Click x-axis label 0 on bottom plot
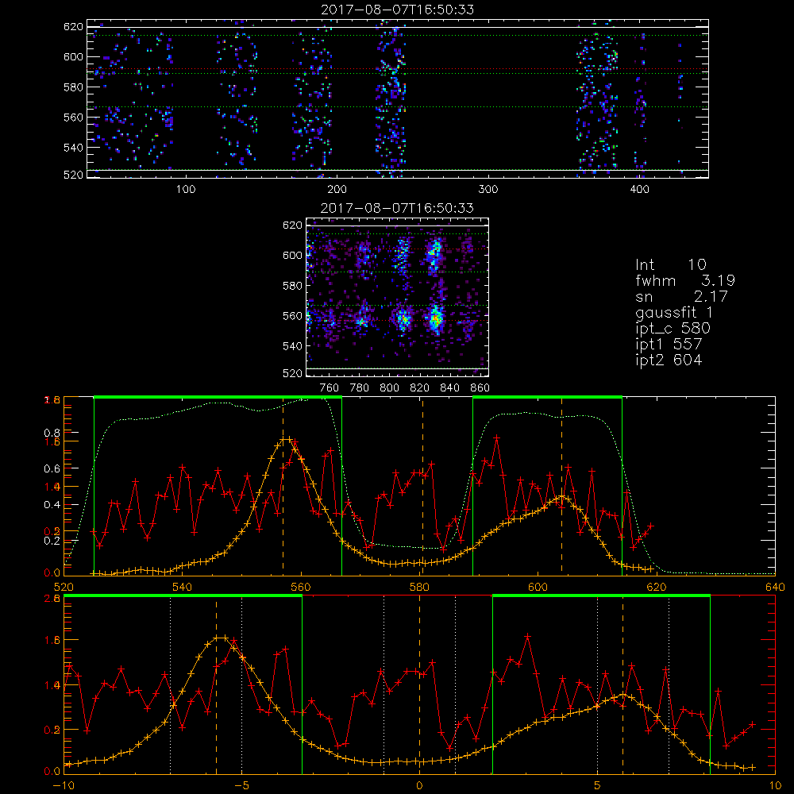Viewport: 794px width, 794px height. click(x=419, y=786)
